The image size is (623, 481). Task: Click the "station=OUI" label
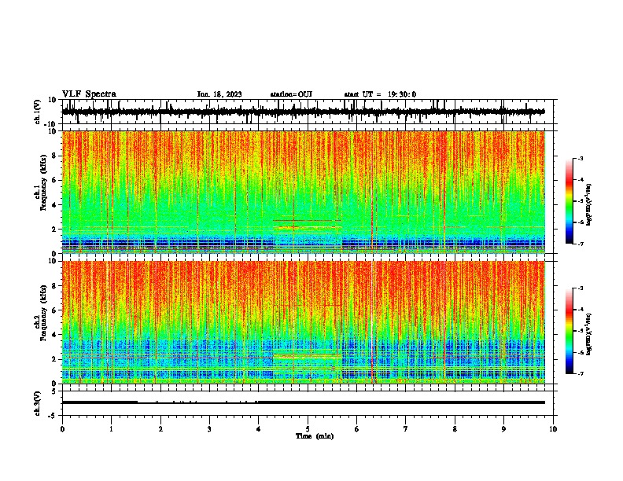[291, 94]
